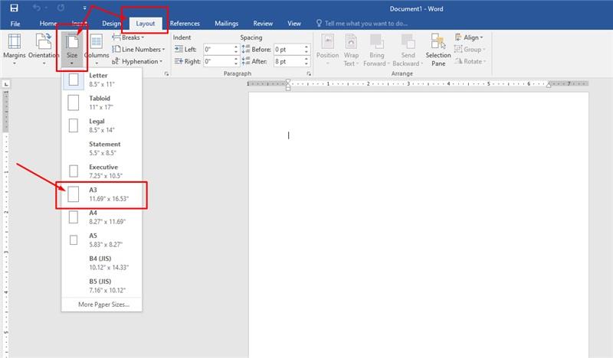Click the Size button in ribbon
Screen dimensions: 613x358
pos(74,50)
